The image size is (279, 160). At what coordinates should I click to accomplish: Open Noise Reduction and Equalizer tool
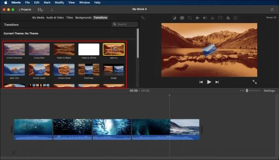point(212,18)
